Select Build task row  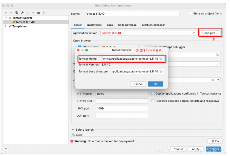pyautogui.click(x=147, y=135)
